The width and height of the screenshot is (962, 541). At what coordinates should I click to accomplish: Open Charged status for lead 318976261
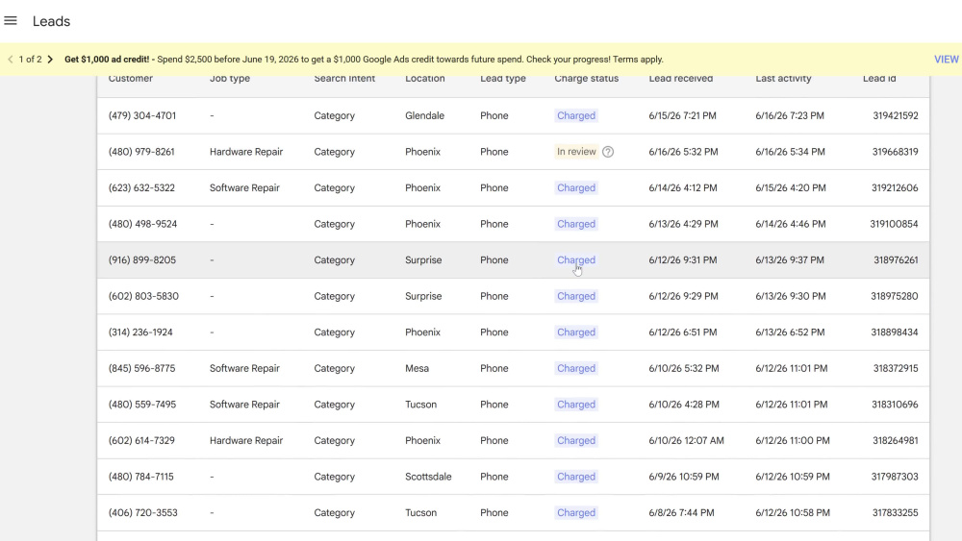(x=576, y=260)
